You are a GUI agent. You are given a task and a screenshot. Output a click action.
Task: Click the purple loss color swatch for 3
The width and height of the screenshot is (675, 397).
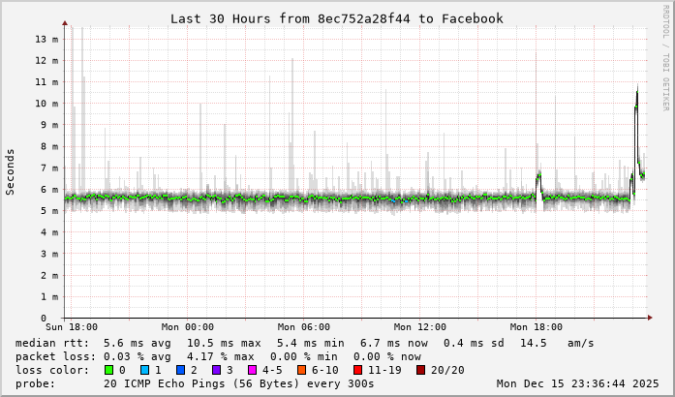click(x=218, y=370)
